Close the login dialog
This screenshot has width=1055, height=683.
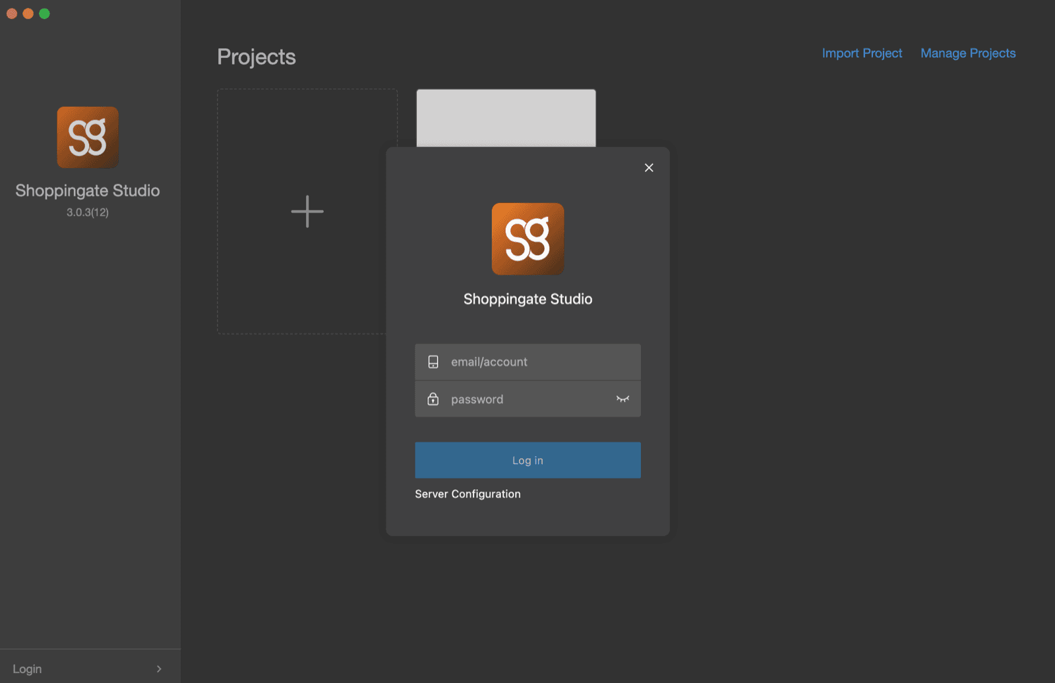coord(649,167)
